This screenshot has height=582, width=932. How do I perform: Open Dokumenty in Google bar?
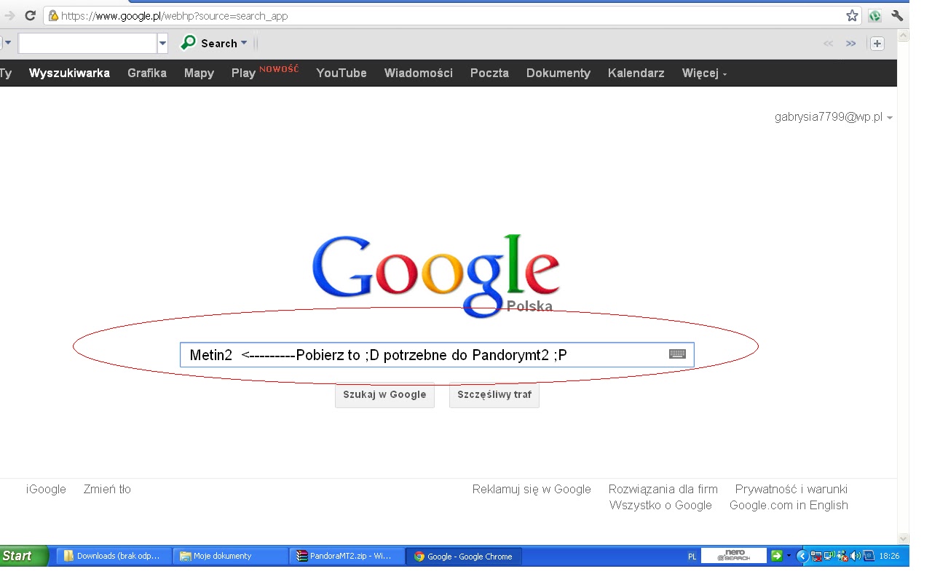558,73
